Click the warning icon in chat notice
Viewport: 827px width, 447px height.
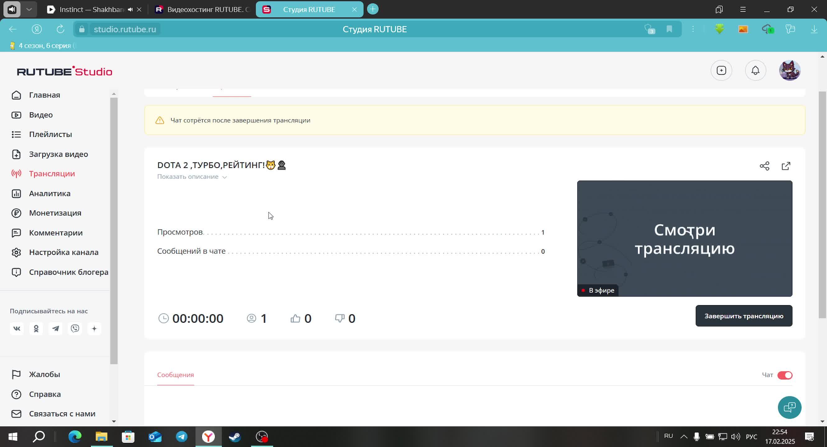coord(160,120)
